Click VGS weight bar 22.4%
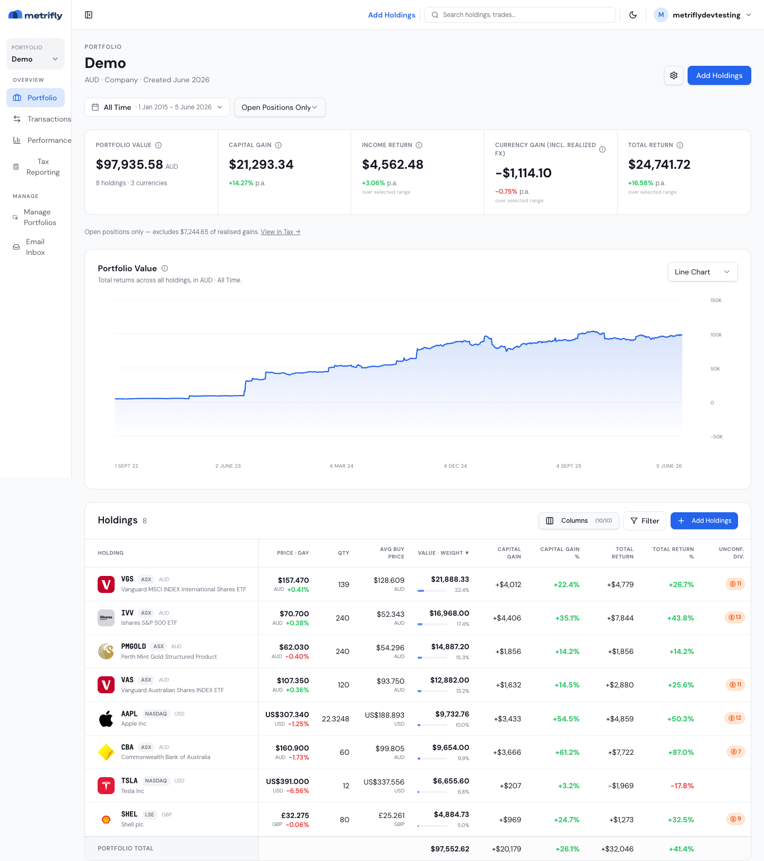The height and width of the screenshot is (861, 764). 432,590
